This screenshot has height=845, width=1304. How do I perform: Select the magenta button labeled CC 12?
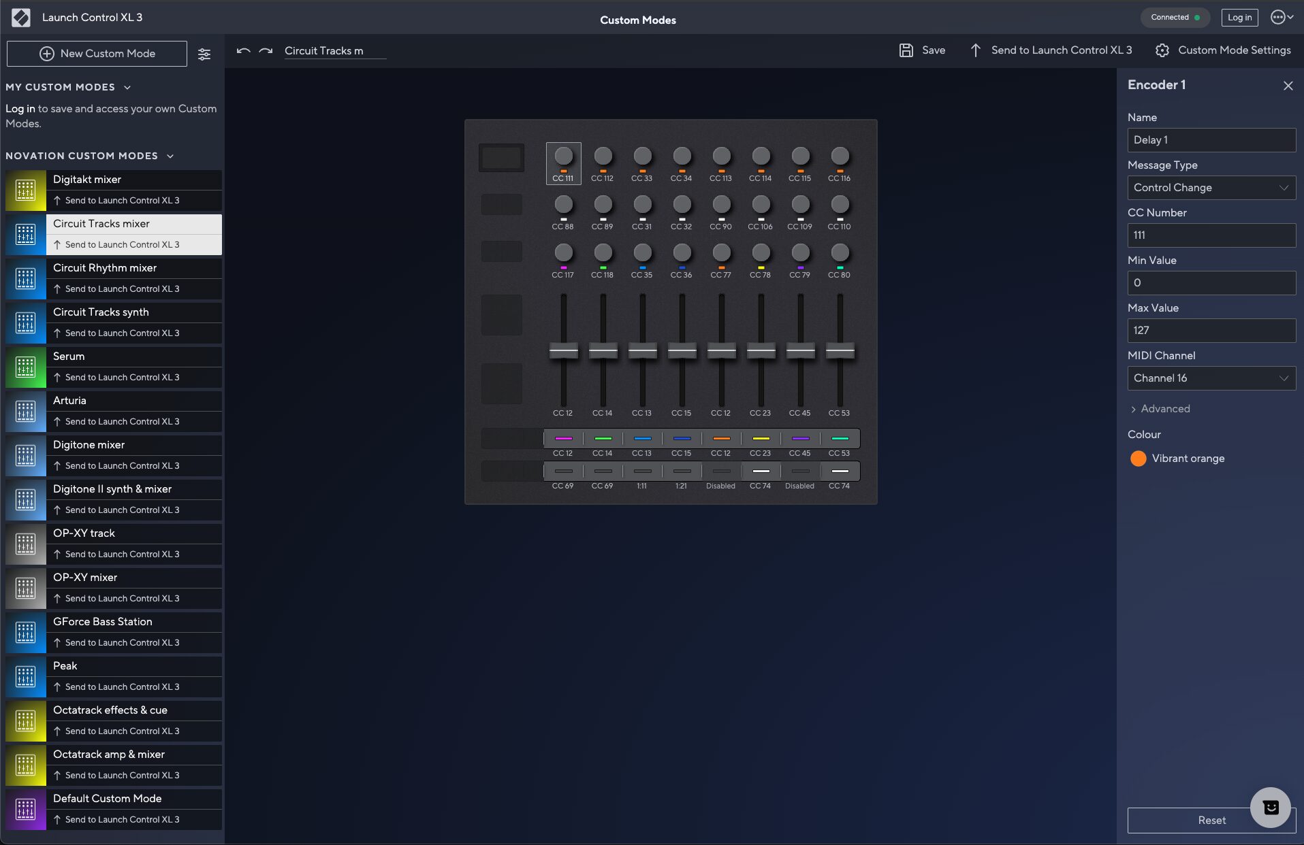click(x=563, y=439)
